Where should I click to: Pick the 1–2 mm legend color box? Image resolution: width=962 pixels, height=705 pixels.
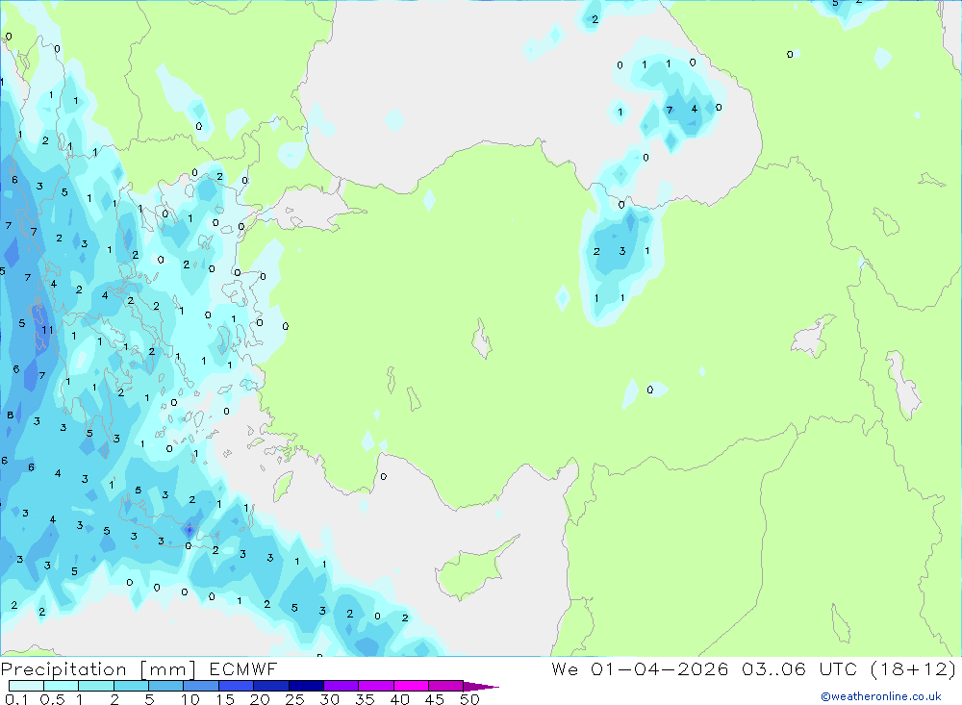[96, 686]
